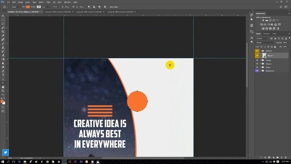291x164 pixels.
Task: Select the Clone Stamp tool
Action: pyautogui.click(x=3, y=47)
